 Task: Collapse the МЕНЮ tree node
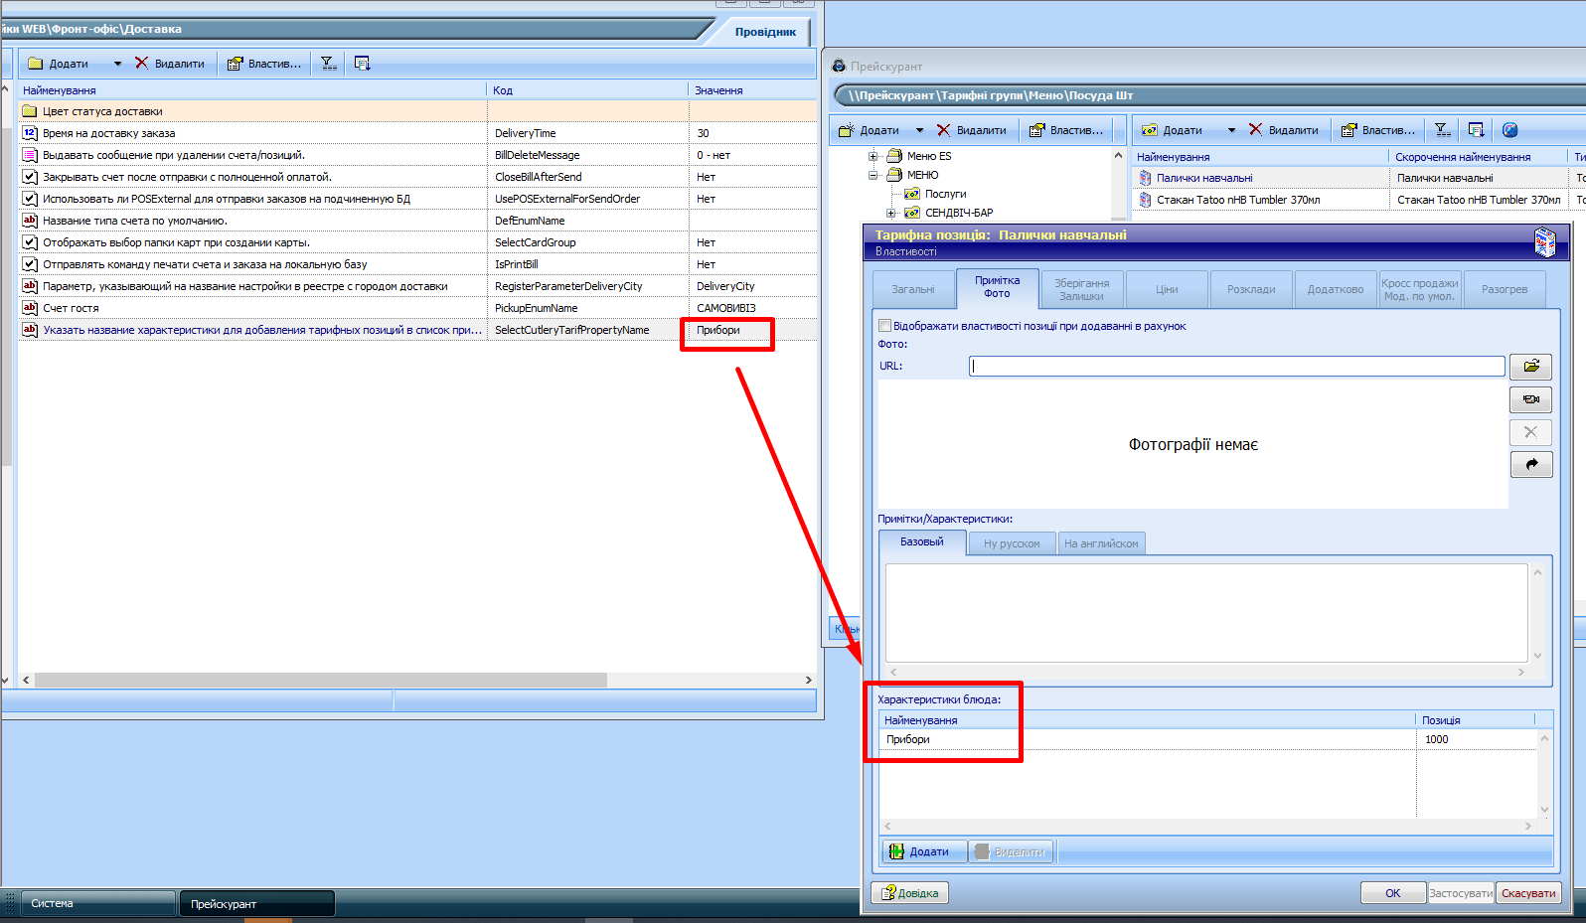pyautogui.click(x=873, y=175)
